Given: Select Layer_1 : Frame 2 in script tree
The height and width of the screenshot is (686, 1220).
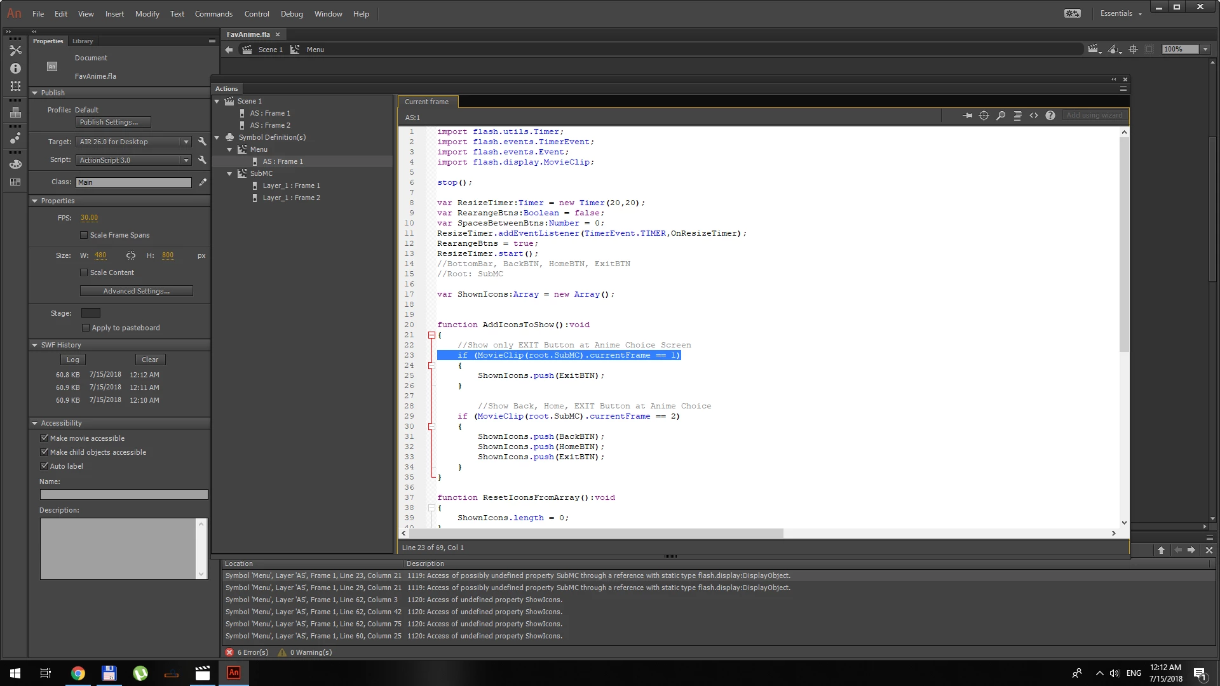Looking at the screenshot, I should pyautogui.click(x=291, y=198).
